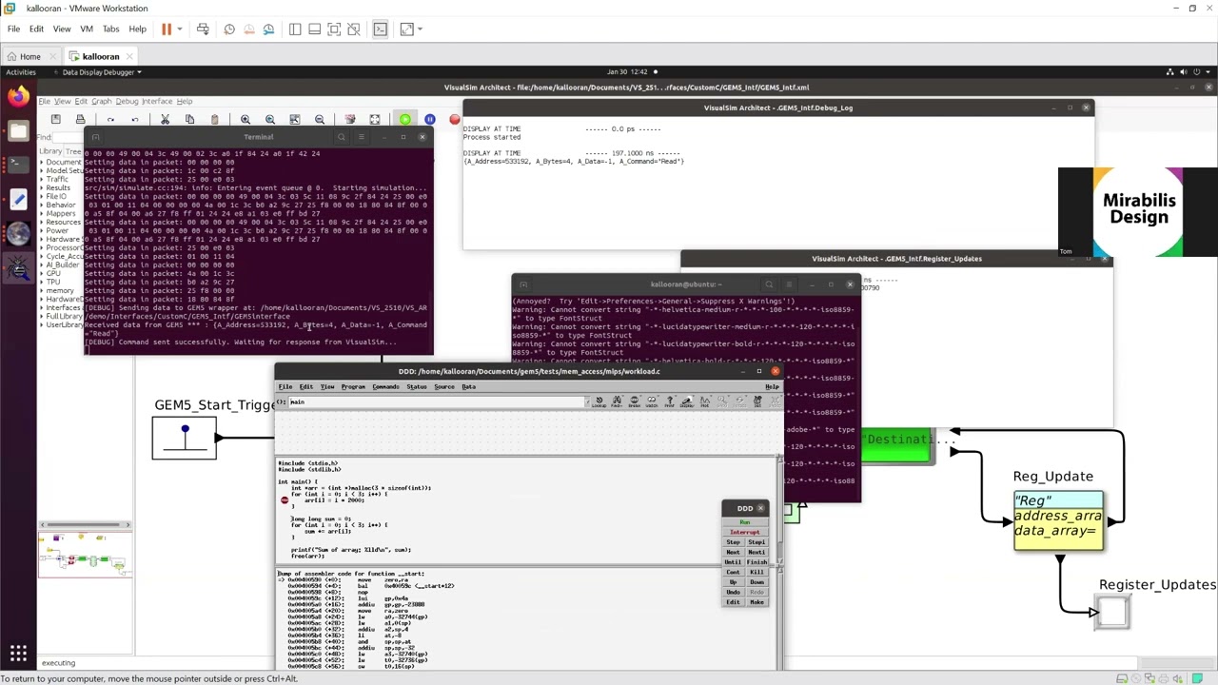The height and width of the screenshot is (685, 1218).
Task: Click the breakpoint stop sign in source
Action: 284,499
